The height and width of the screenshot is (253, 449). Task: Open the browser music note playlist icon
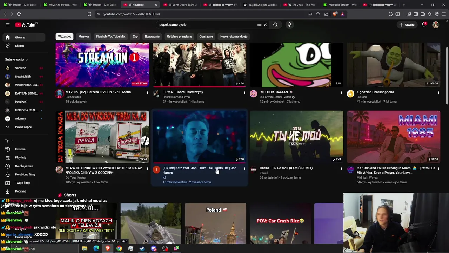[x=409, y=14]
